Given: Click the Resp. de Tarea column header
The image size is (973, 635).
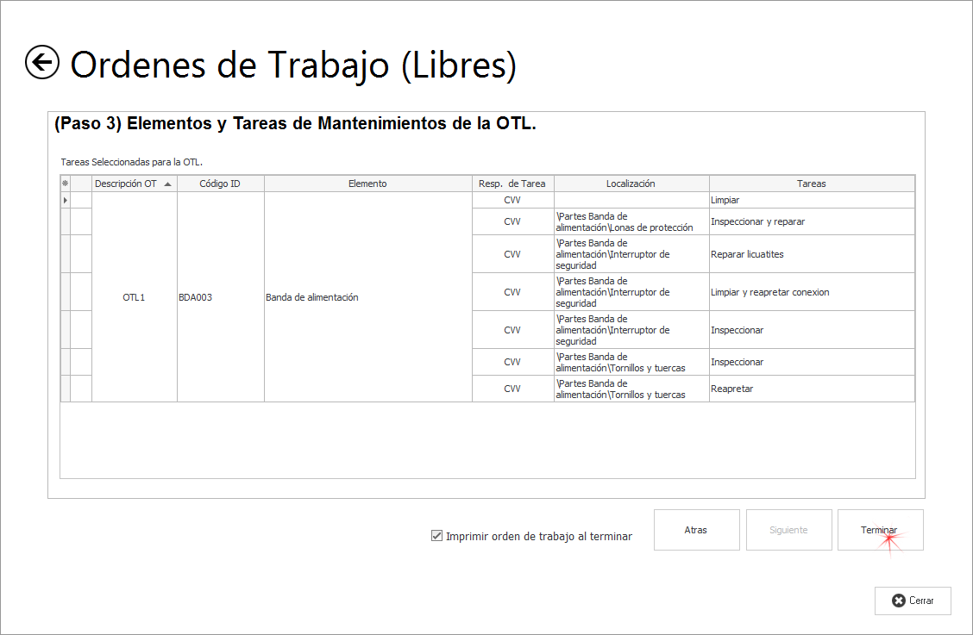Looking at the screenshot, I should click(x=512, y=184).
